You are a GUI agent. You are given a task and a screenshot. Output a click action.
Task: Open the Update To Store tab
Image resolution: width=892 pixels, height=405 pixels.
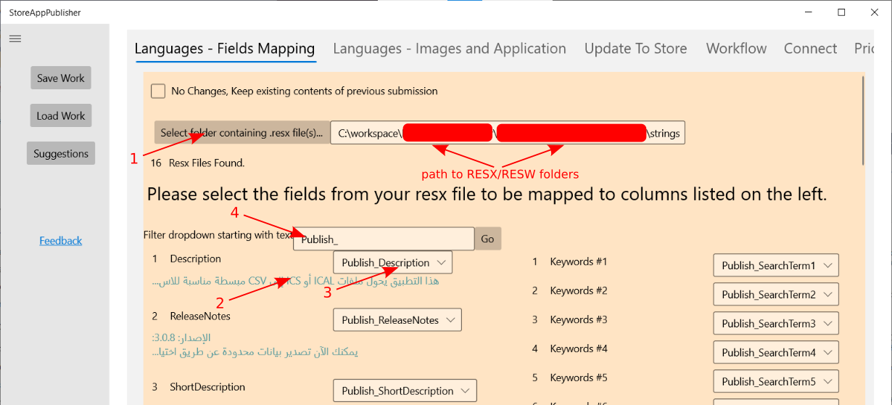click(636, 49)
